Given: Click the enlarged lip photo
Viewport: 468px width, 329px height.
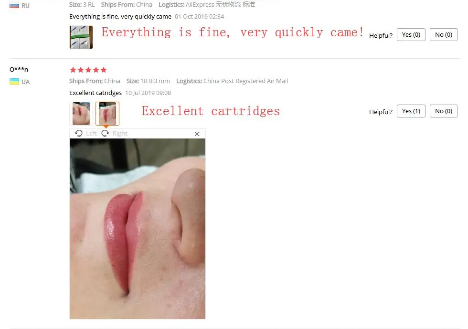Looking at the screenshot, I should [x=138, y=229].
